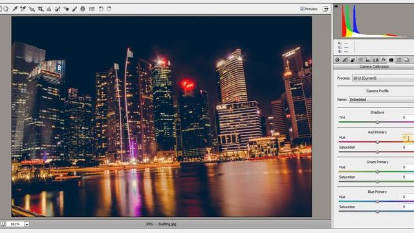This screenshot has width=414, height=233.
Task: Open the Tone Curve panel tab
Action: pos(345,60)
